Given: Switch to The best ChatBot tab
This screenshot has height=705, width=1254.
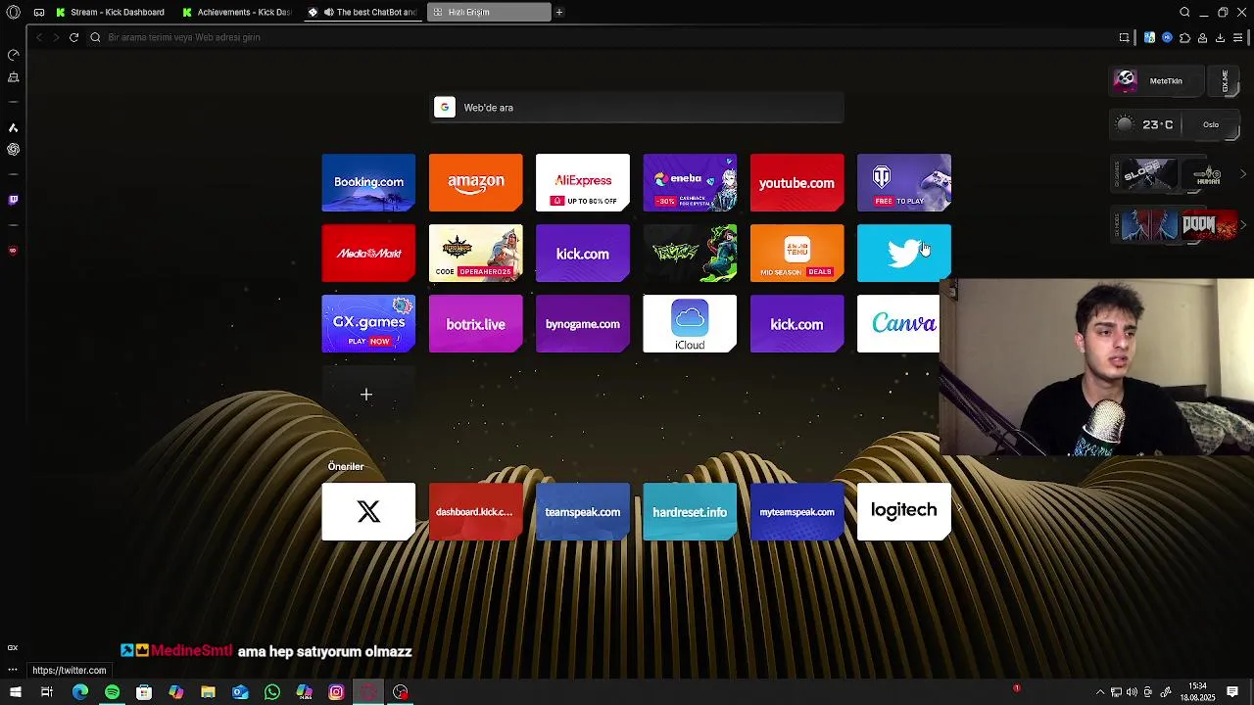Looking at the screenshot, I should pos(362,12).
